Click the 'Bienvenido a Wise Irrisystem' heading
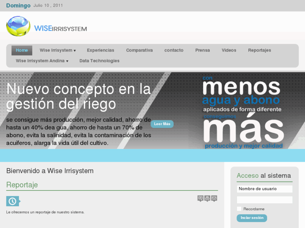 50,171
